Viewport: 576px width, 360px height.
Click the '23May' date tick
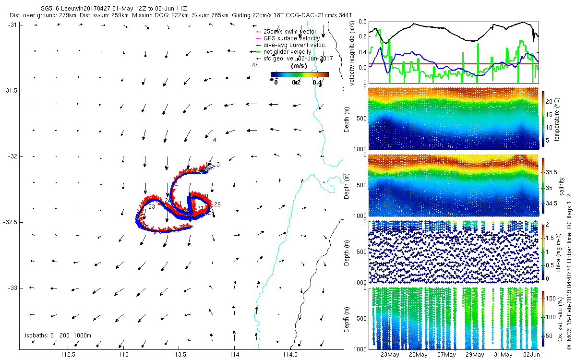(x=389, y=355)
